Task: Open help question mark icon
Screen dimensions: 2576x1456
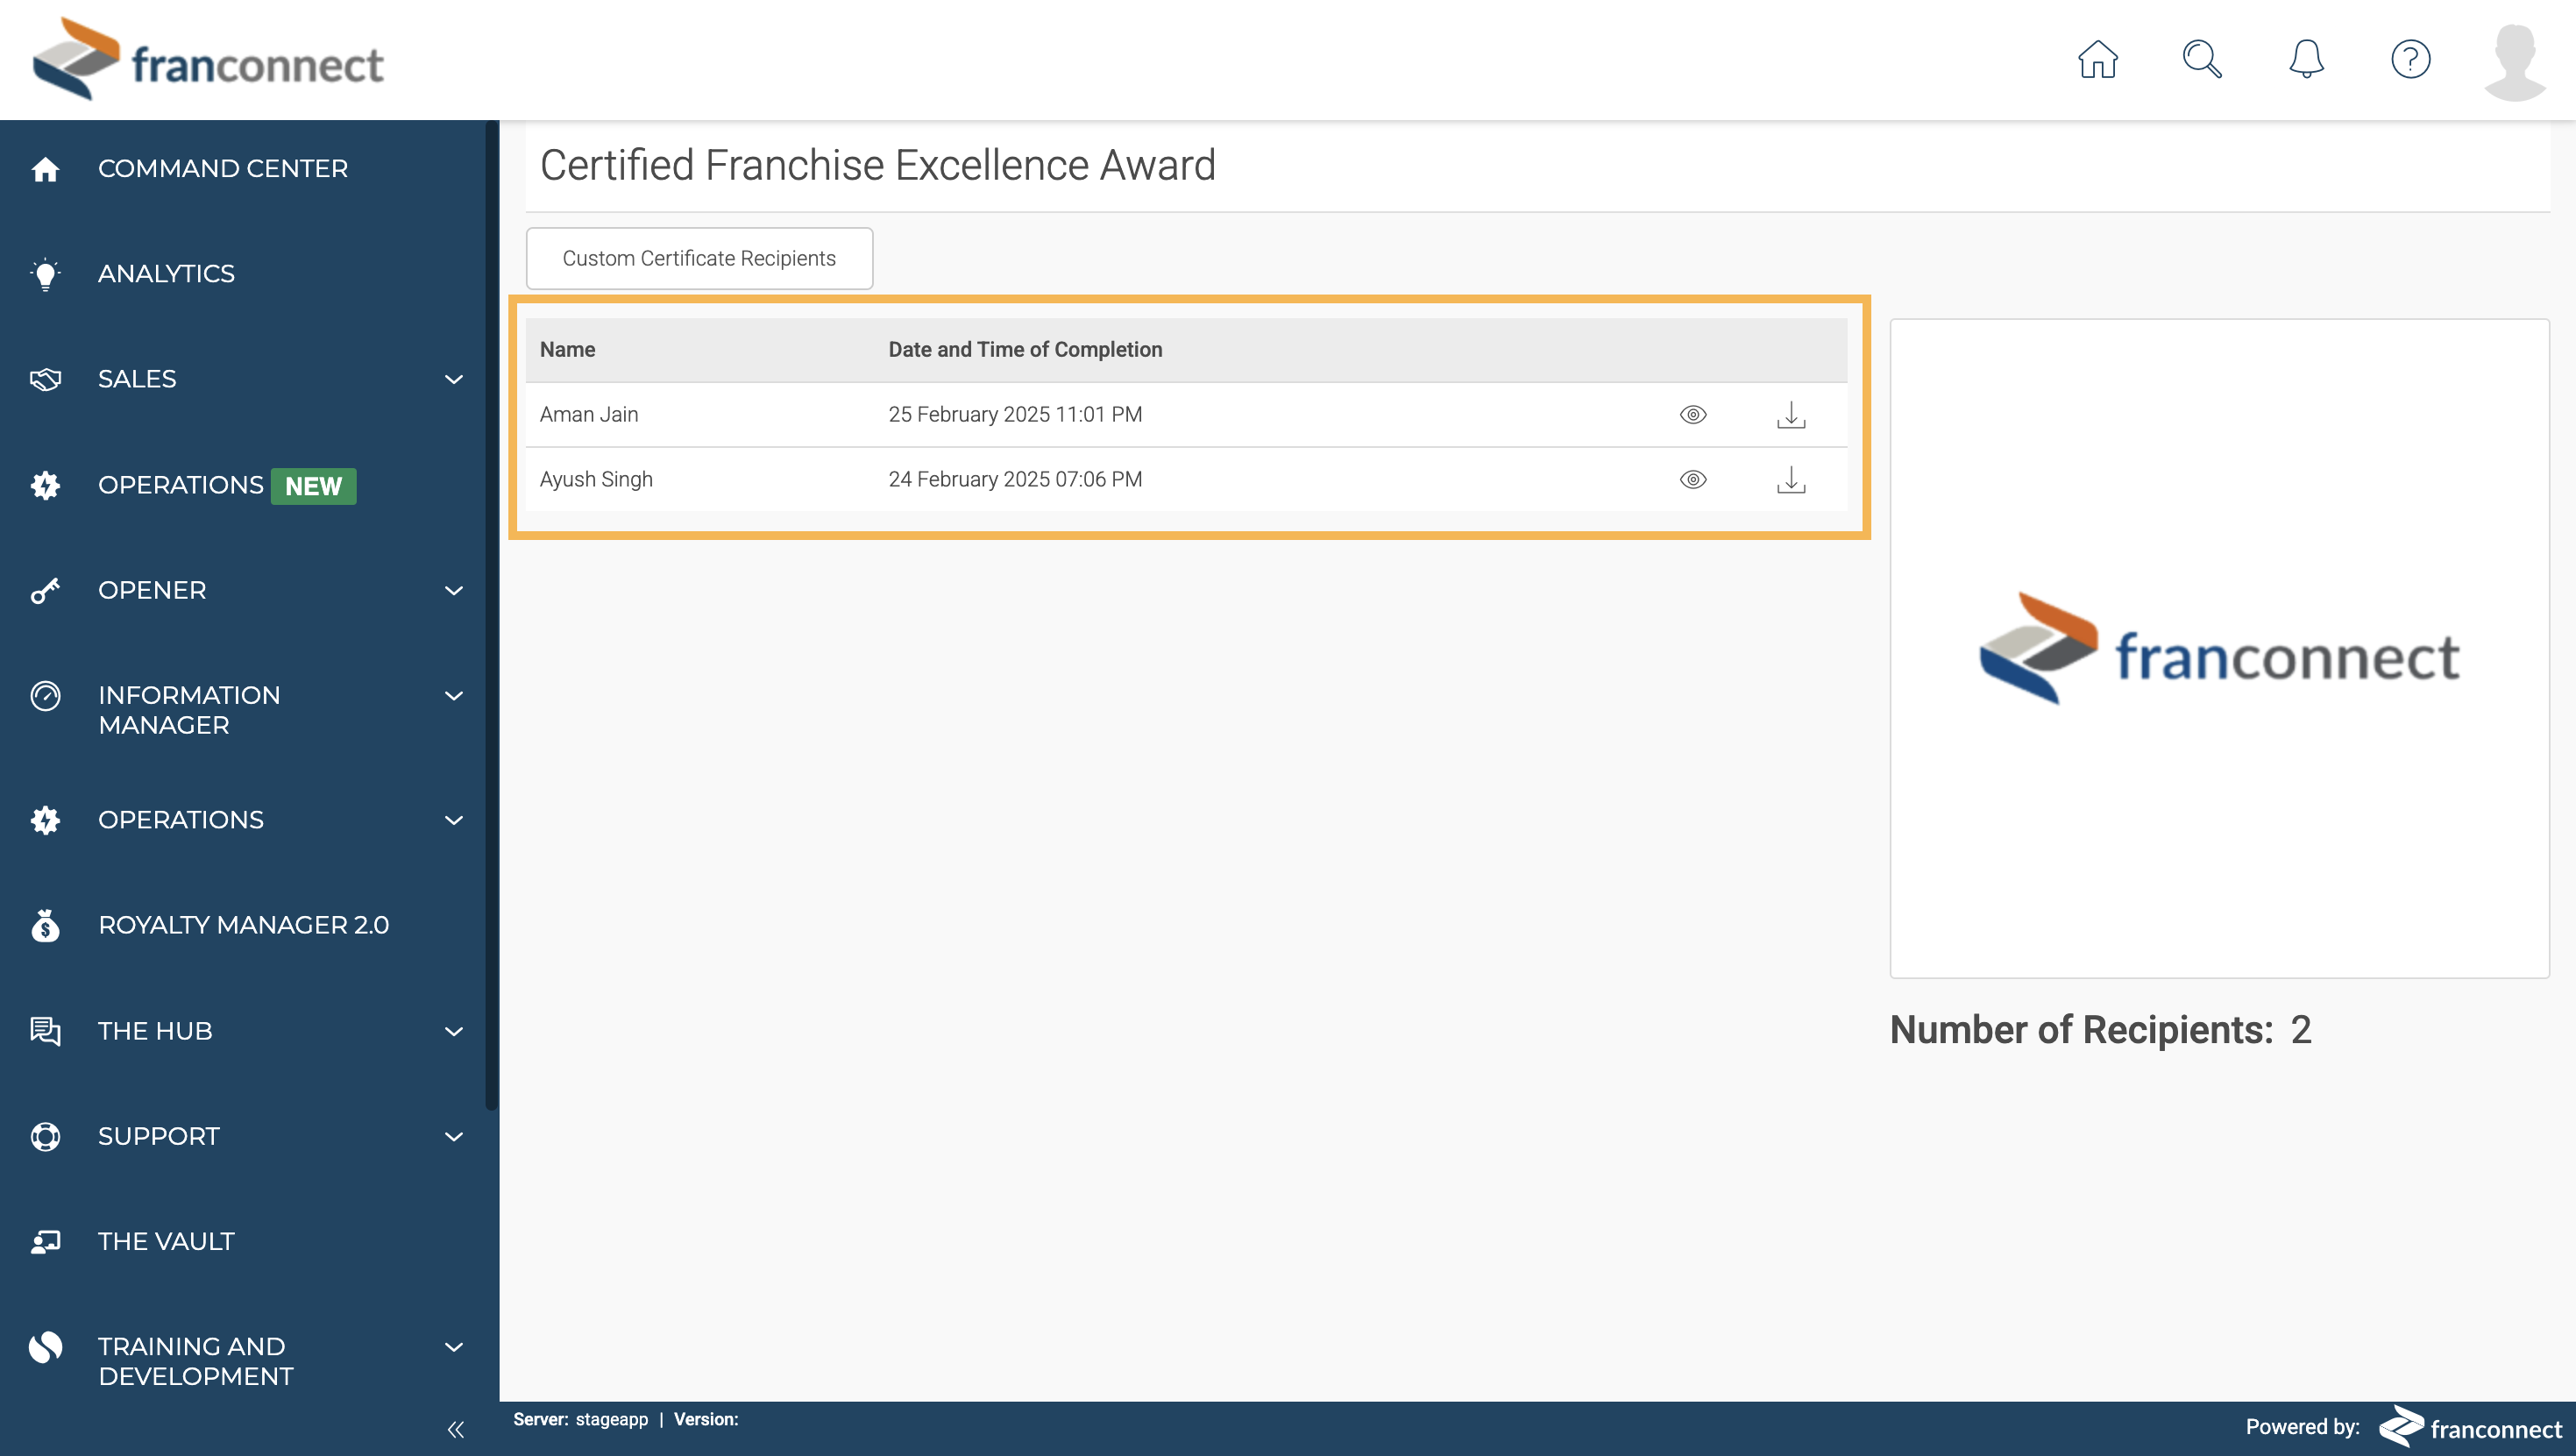Action: pyautogui.click(x=2410, y=59)
